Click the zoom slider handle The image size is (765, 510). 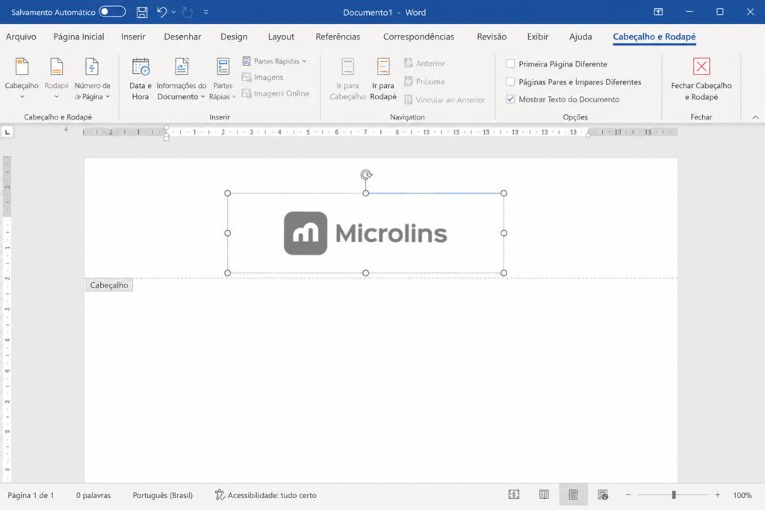coord(674,495)
